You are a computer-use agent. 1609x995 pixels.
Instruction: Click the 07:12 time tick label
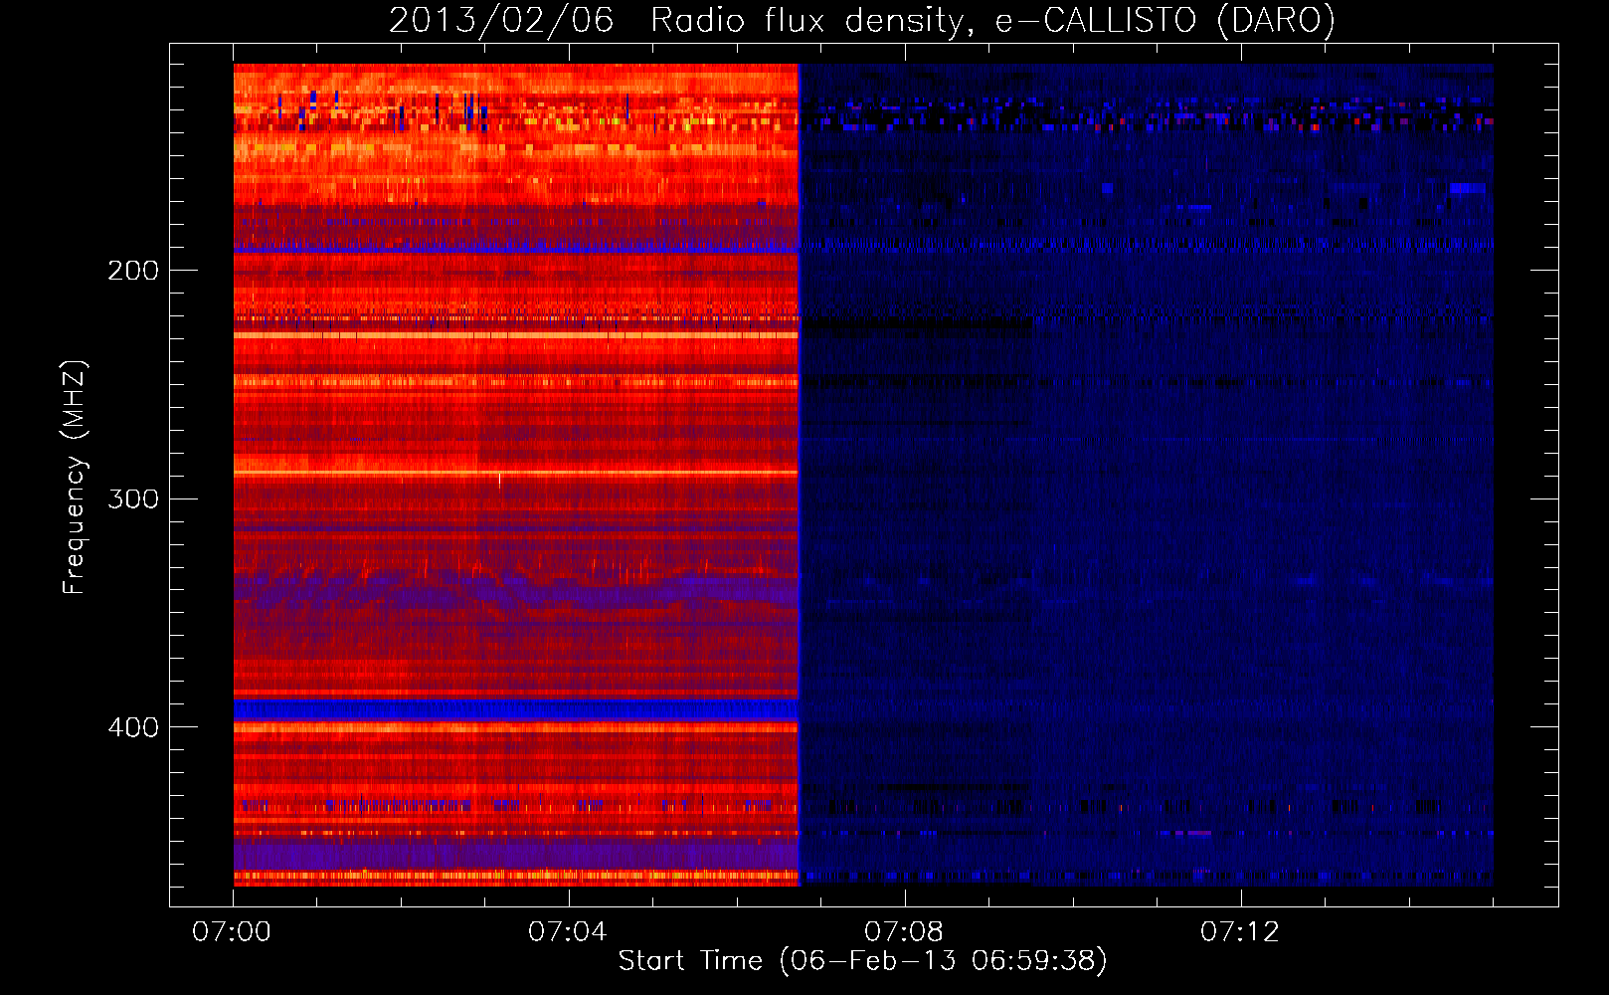(1240, 932)
